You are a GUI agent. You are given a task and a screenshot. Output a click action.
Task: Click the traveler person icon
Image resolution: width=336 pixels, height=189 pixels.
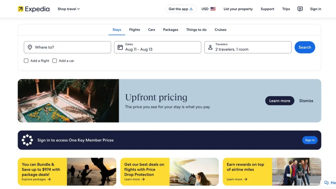pyautogui.click(x=210, y=47)
